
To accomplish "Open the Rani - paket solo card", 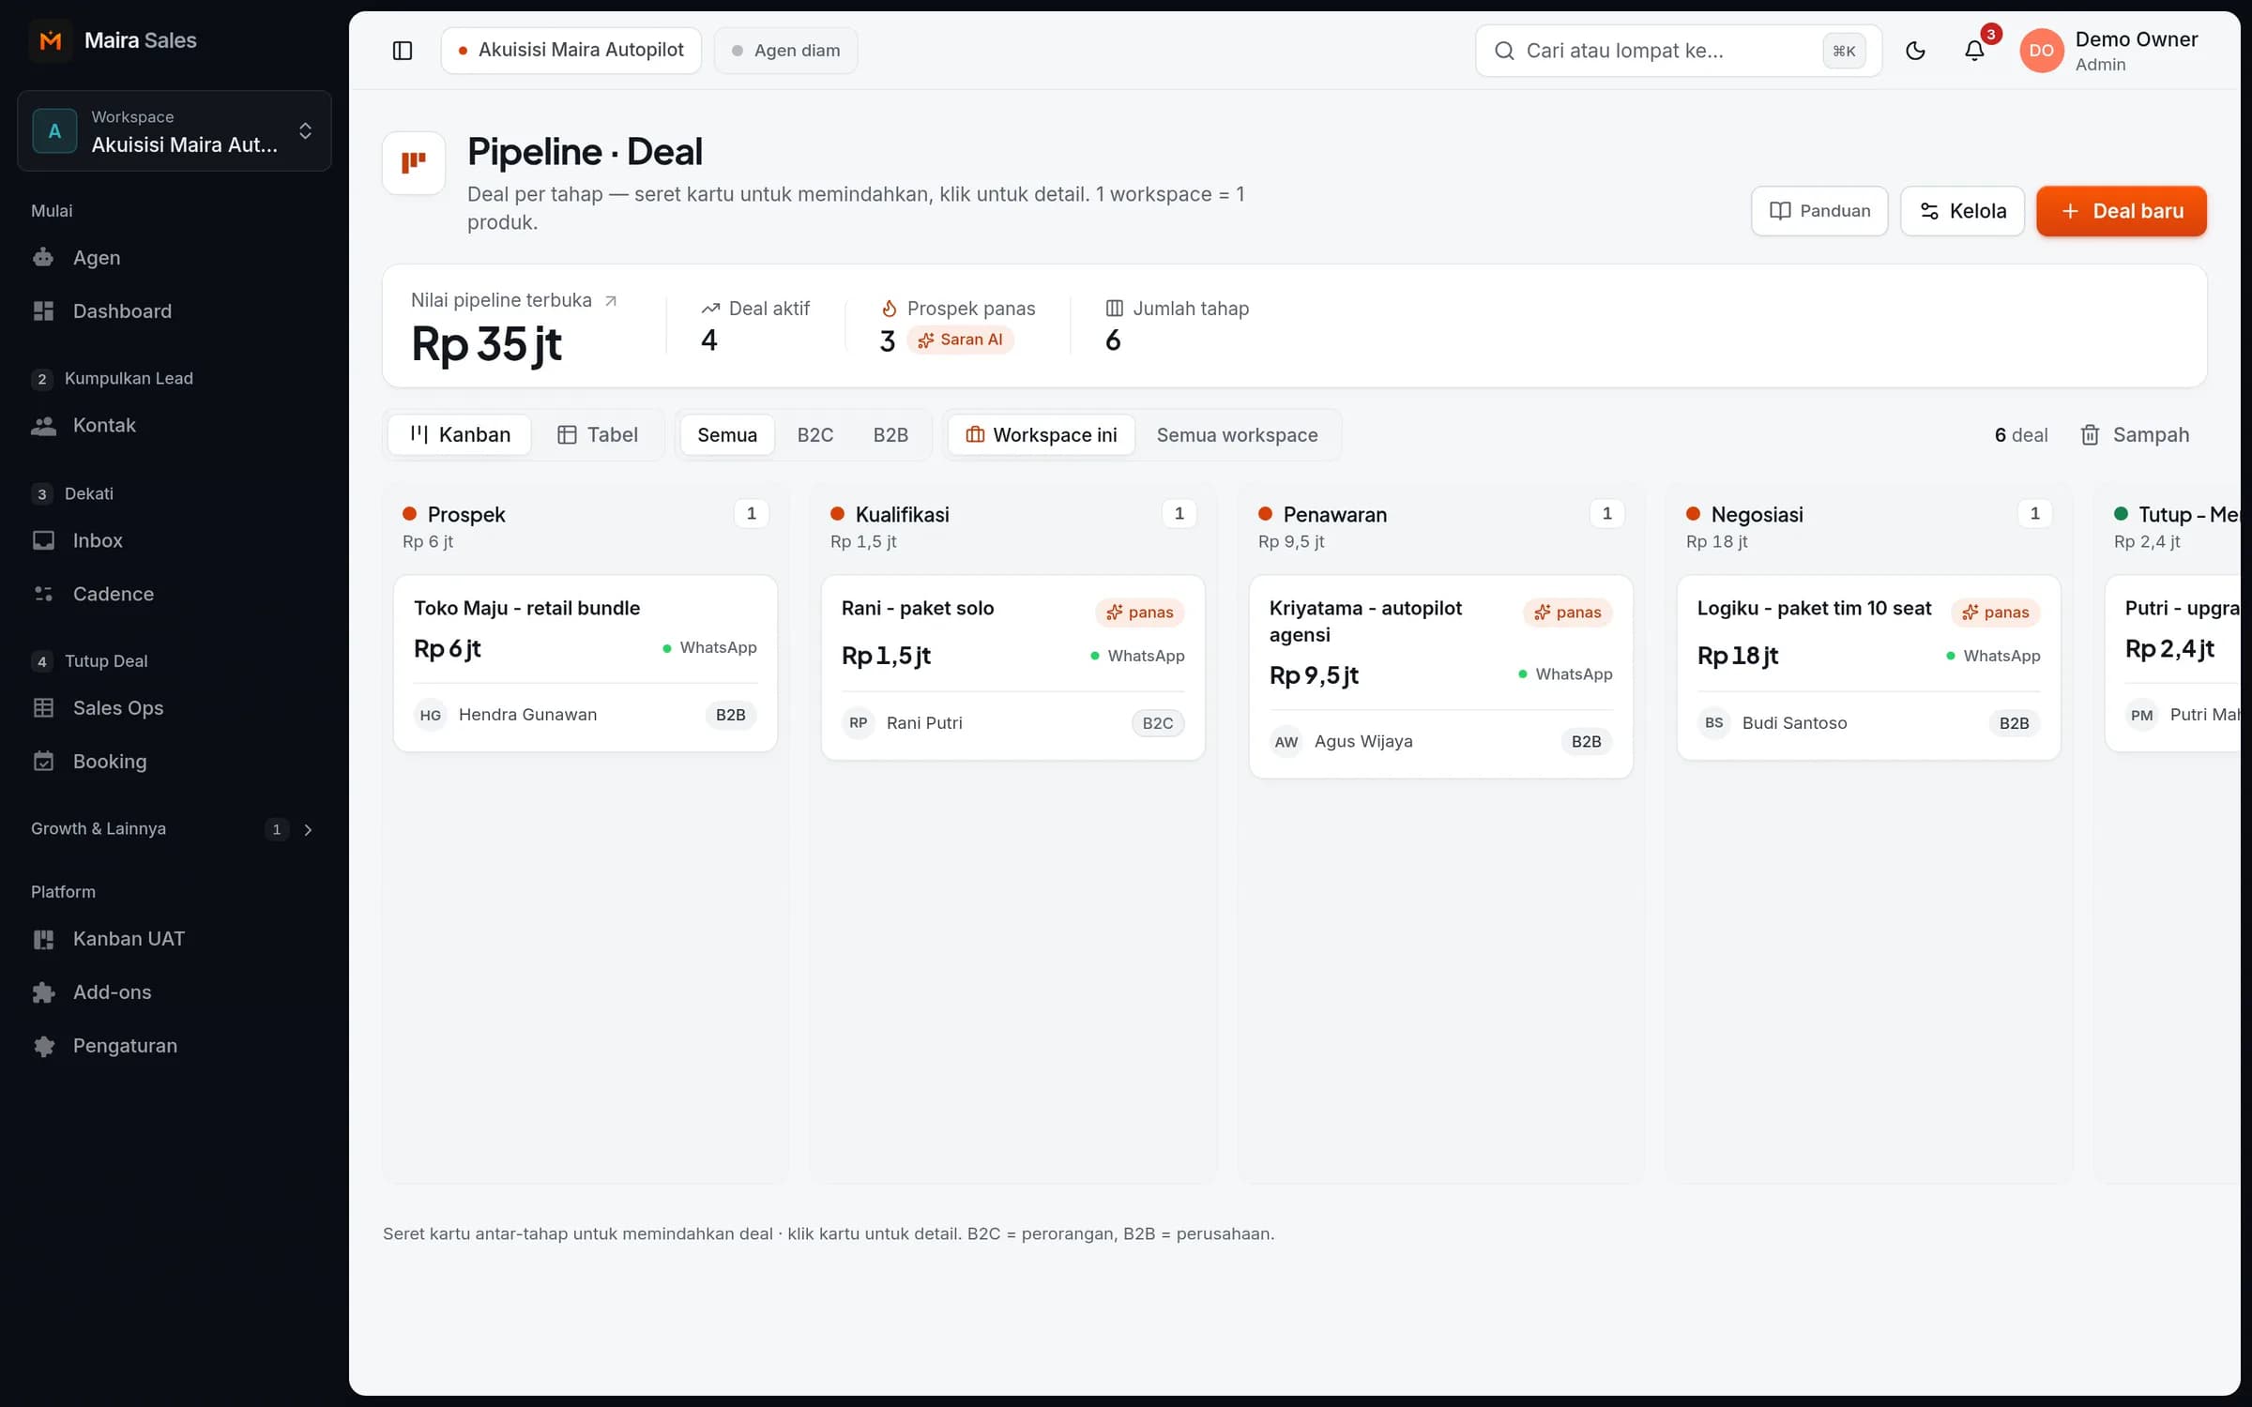I will [x=1013, y=667].
